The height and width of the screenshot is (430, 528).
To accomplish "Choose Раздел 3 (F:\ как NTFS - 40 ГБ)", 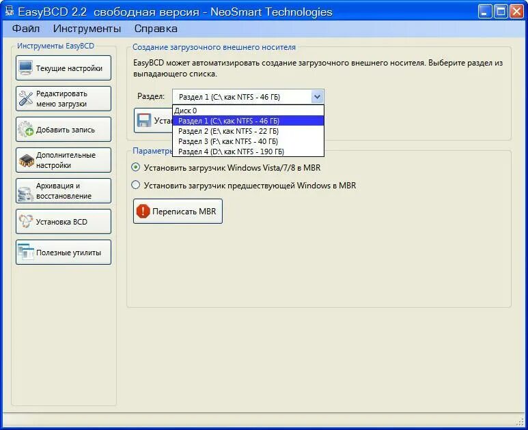I will pyautogui.click(x=248, y=141).
